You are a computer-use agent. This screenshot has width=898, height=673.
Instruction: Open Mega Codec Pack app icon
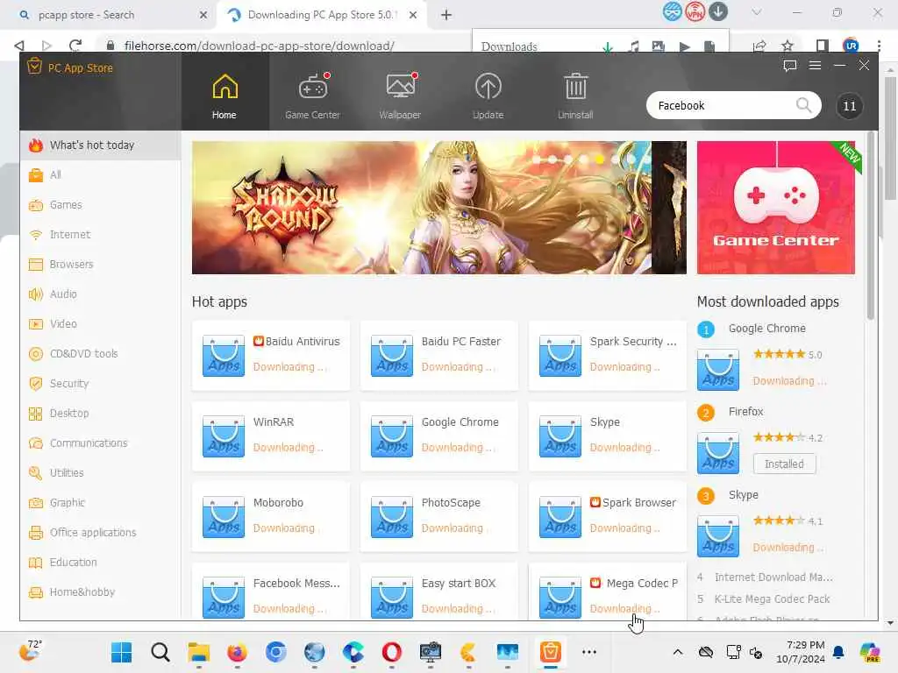(560, 598)
